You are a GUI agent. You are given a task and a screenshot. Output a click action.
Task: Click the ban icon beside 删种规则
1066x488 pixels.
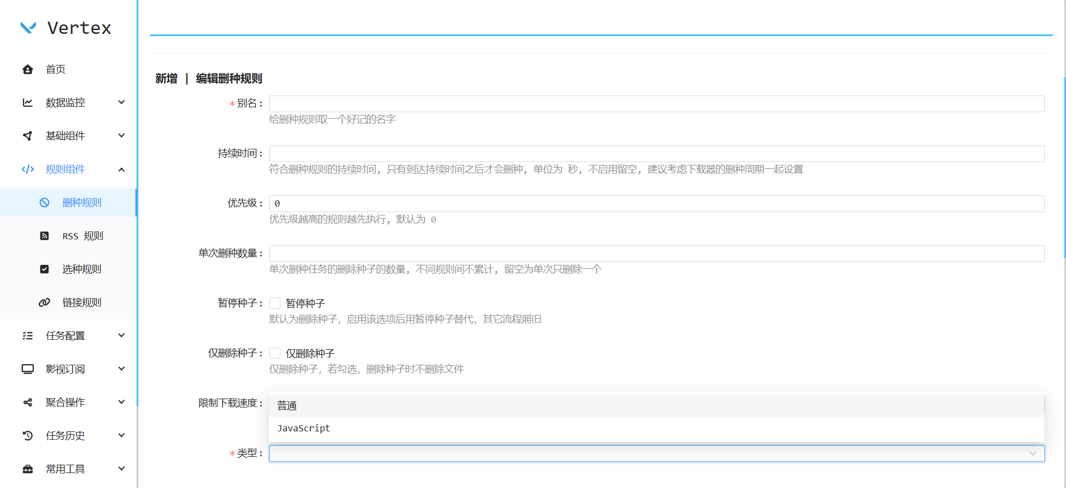pyautogui.click(x=44, y=203)
